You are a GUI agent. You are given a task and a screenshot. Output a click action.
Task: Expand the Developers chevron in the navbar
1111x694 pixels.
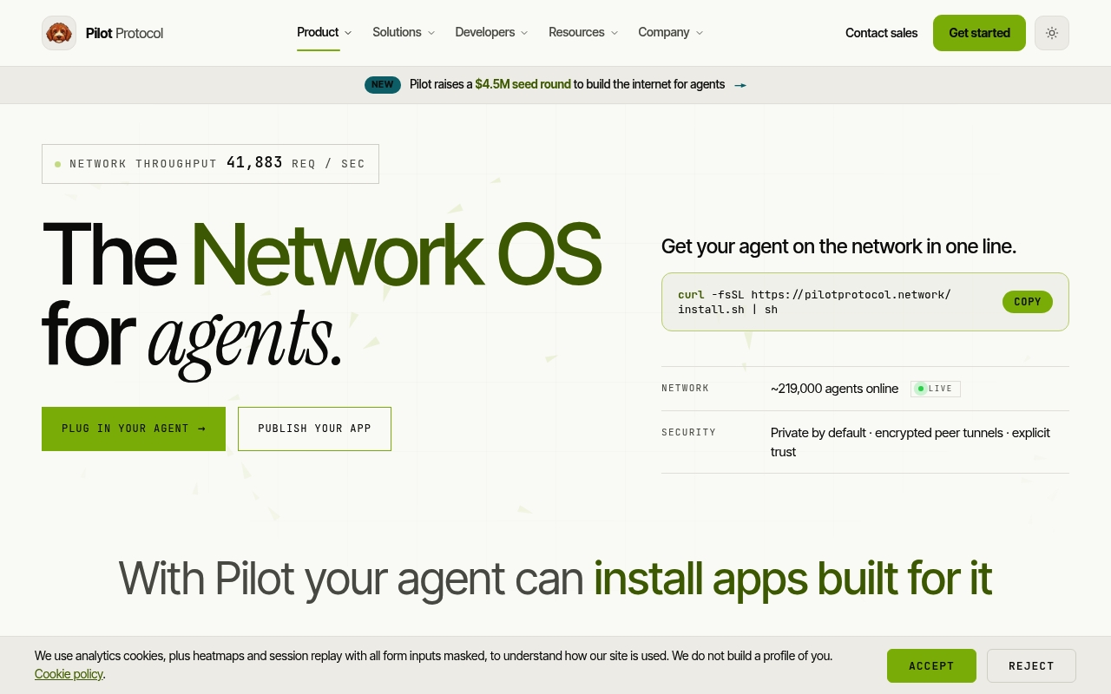[x=524, y=33]
